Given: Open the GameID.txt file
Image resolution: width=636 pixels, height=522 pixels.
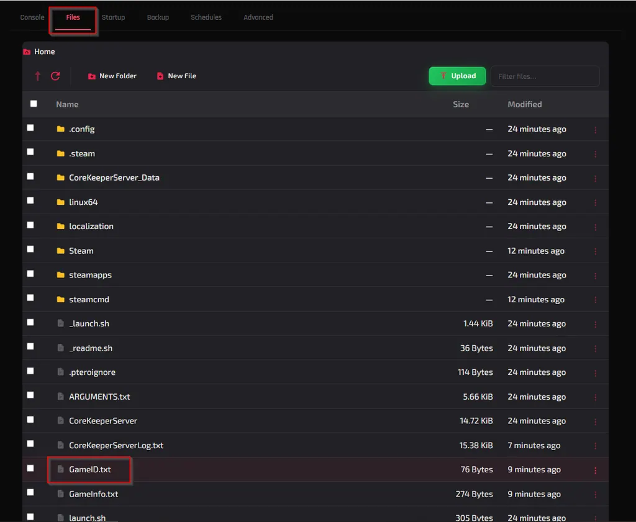Looking at the screenshot, I should (89, 469).
